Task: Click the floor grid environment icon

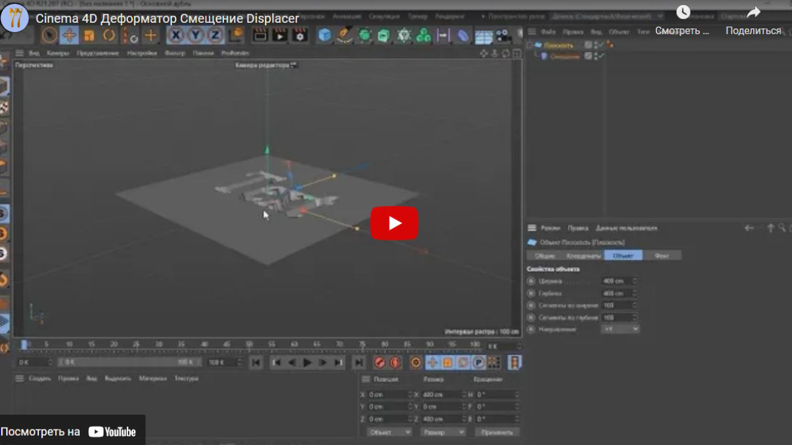Action: 483,36
